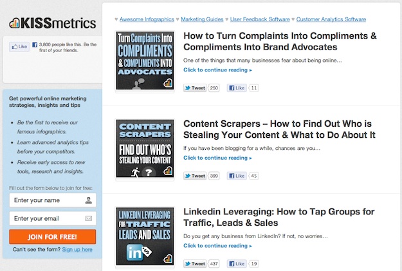Like the Linkedin Leveraging article
Viewport: 402px width, 271px height.
(x=237, y=263)
